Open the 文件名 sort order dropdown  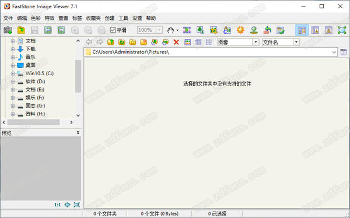click(x=296, y=42)
